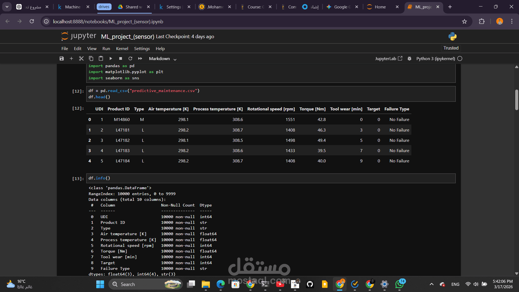Run the selected cell play icon

pyautogui.click(x=111, y=58)
